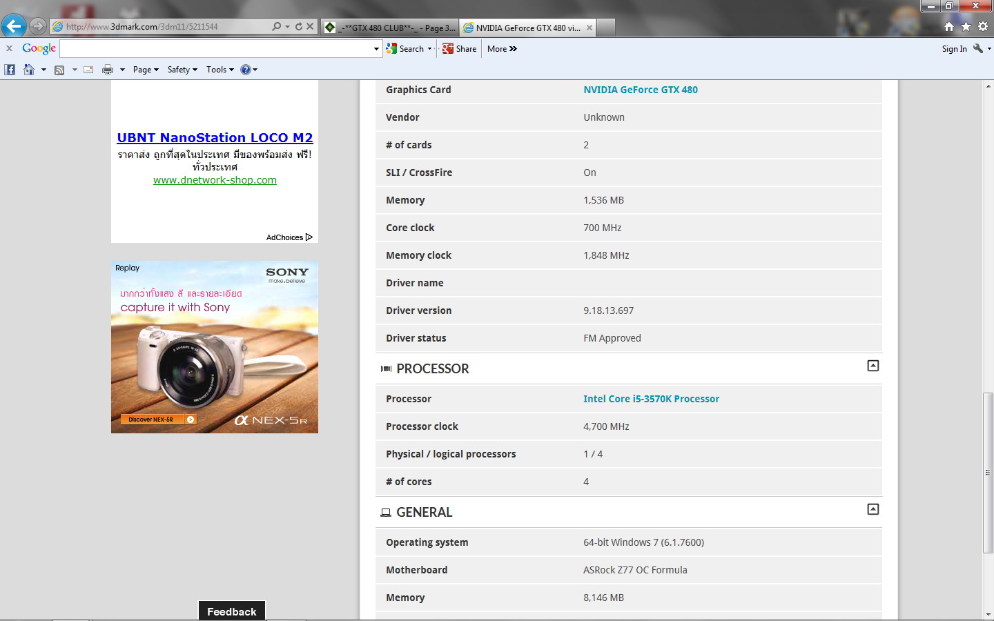Open the Feedback button

tap(232, 611)
